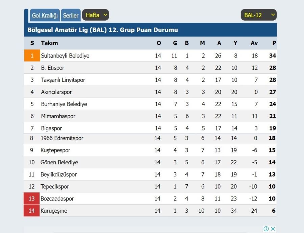
Task: Click the orange rank 1 badge
Action: 32,55
